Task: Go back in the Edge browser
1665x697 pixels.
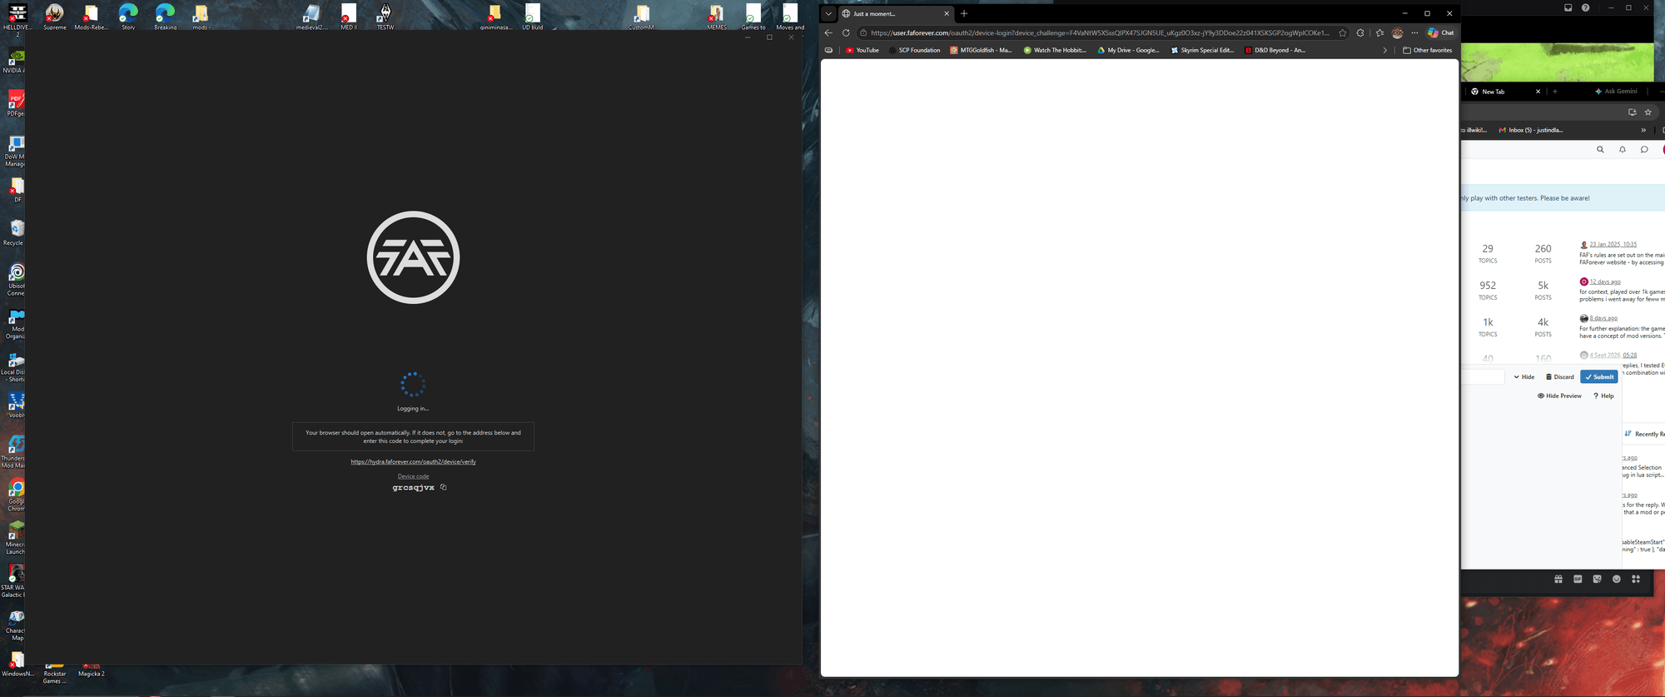Action: click(x=828, y=33)
